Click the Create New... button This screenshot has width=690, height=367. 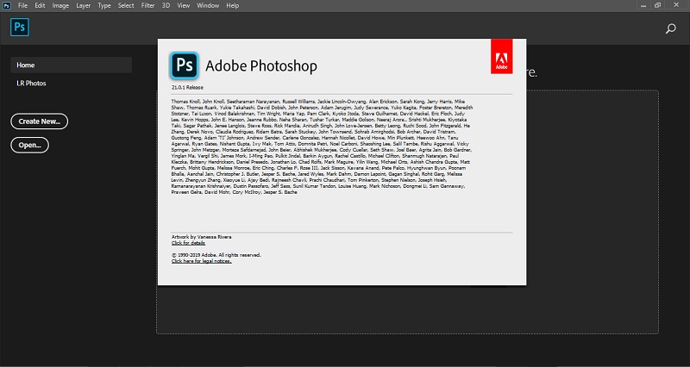click(x=39, y=121)
